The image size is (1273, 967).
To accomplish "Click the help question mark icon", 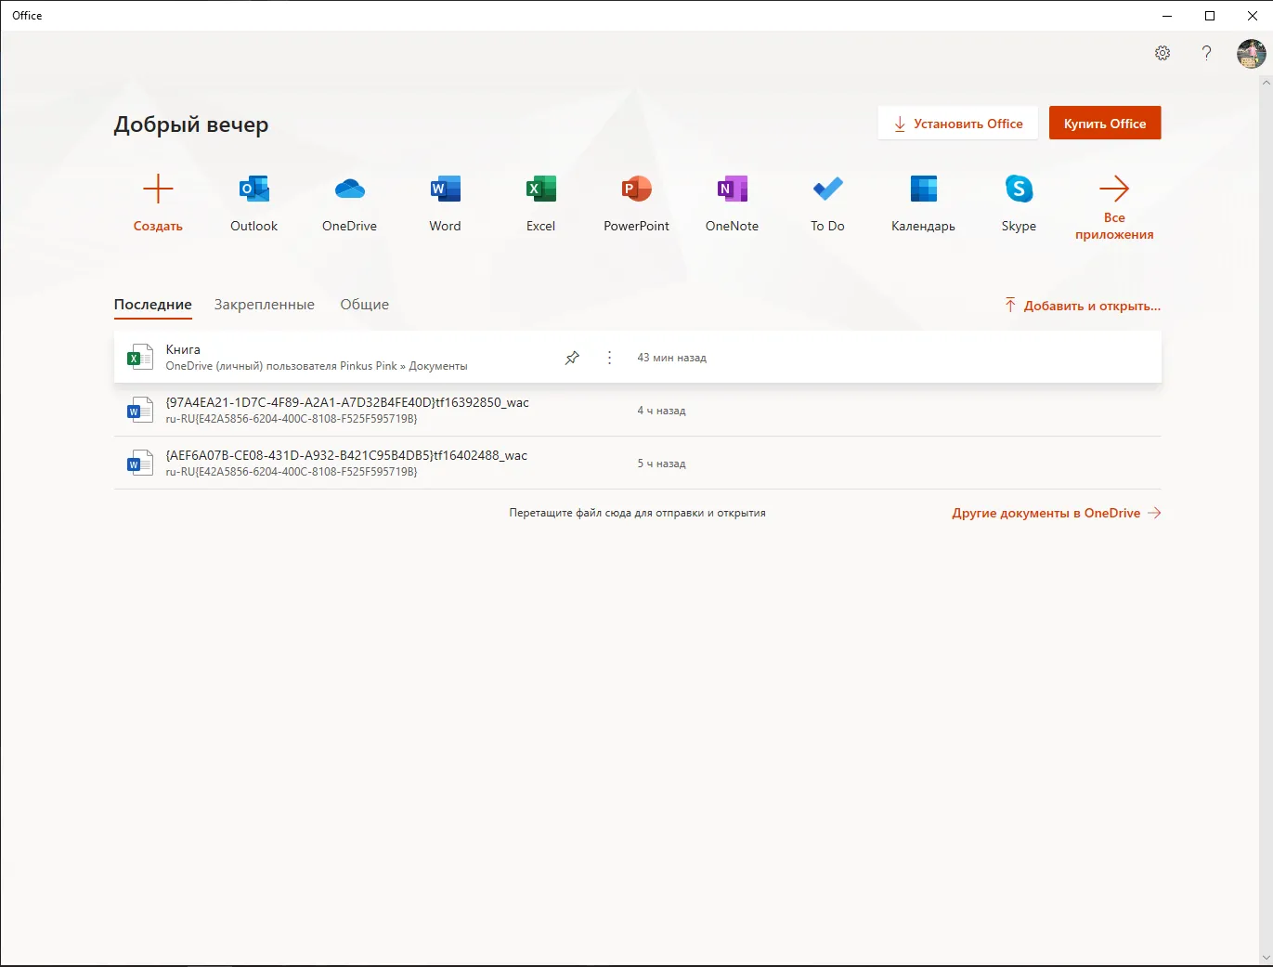I will [1206, 53].
